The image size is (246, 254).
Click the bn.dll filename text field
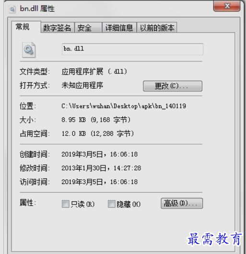pos(132,49)
